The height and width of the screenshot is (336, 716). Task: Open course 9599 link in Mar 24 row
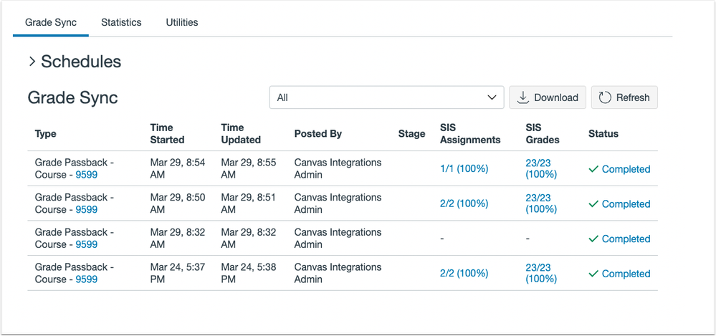[87, 279]
